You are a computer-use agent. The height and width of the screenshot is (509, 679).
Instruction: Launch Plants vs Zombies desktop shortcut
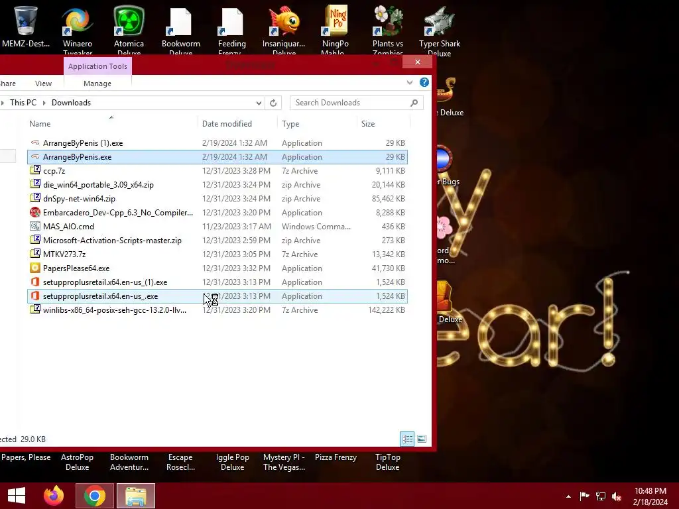tap(387, 21)
